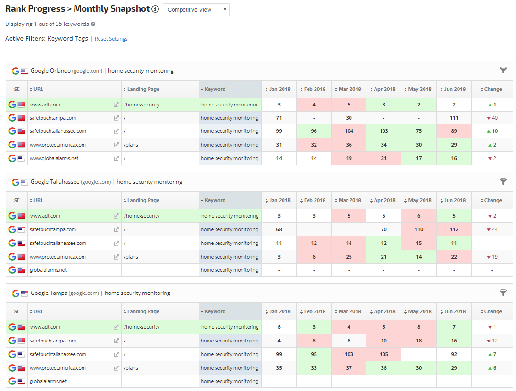Open the Competitive View dropdown
This screenshot has height=391, width=516.
(x=196, y=10)
